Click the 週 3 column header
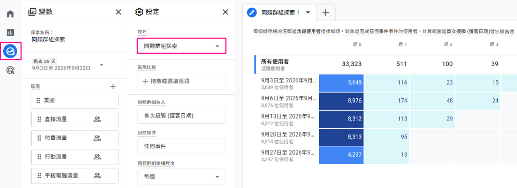Image resolution: width=517 pixels, height=188 pixels. (493, 44)
